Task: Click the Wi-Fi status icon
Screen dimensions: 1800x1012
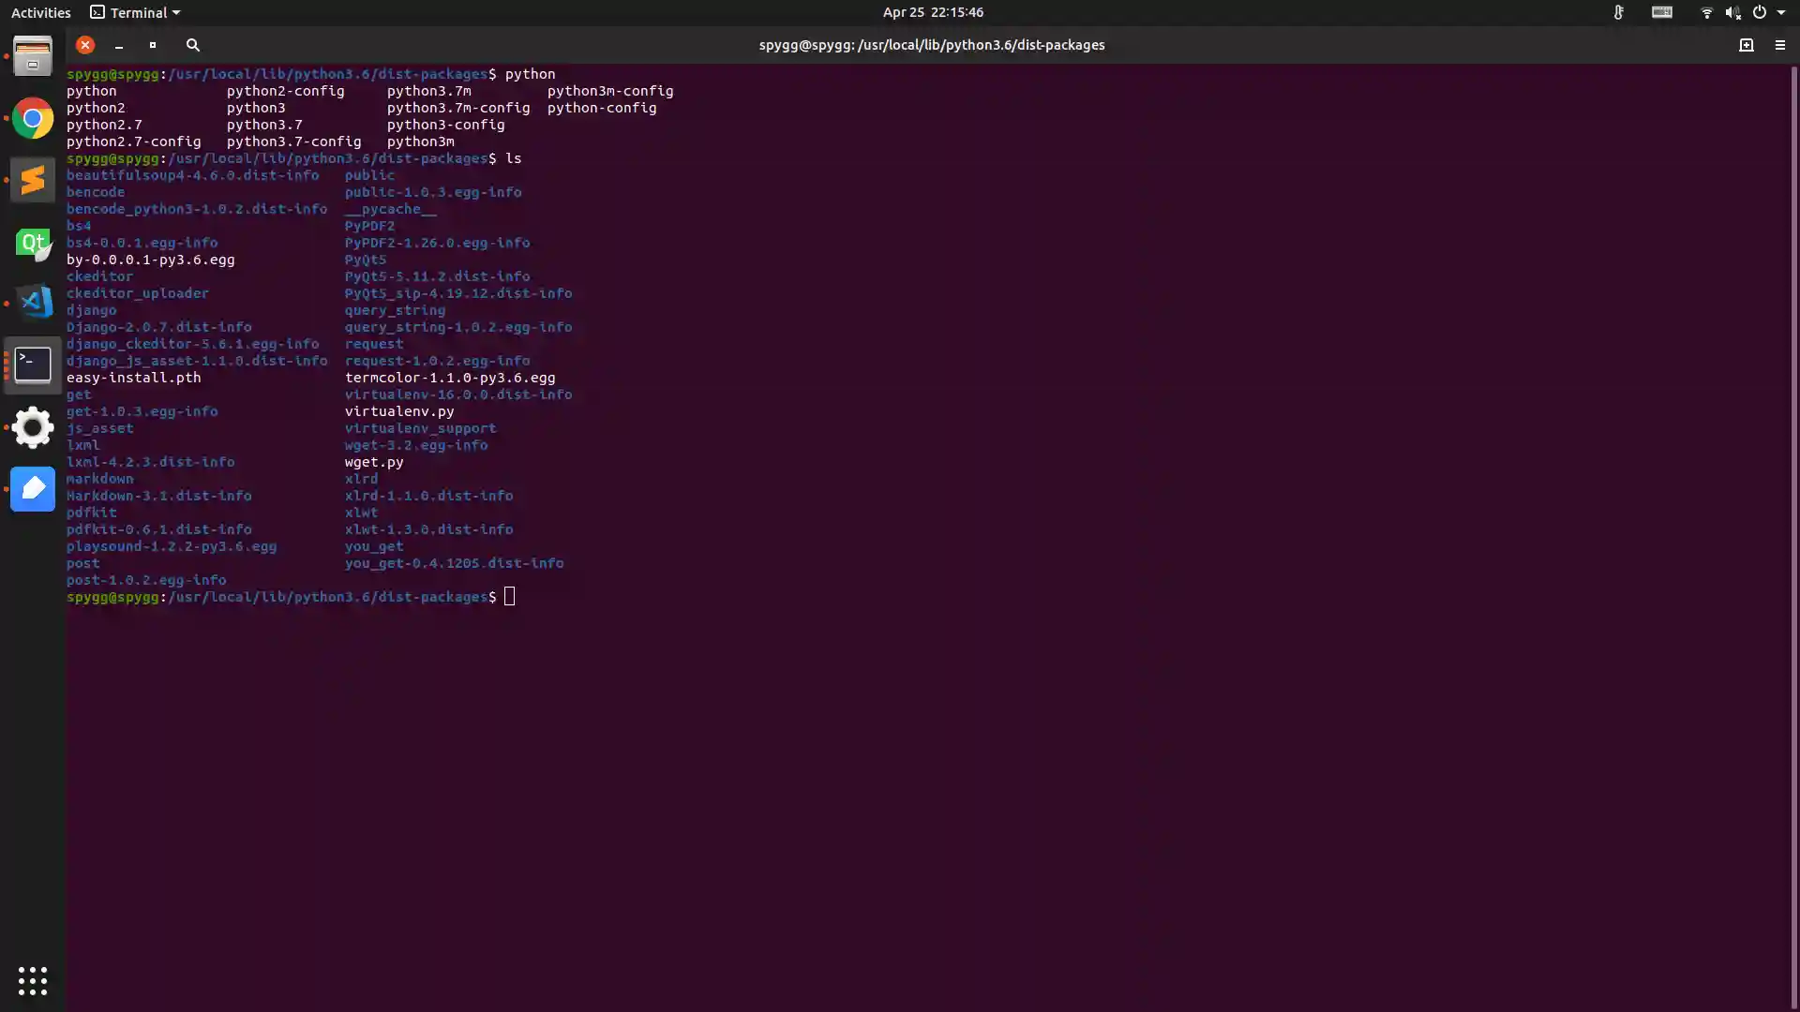Action: [x=1706, y=12]
